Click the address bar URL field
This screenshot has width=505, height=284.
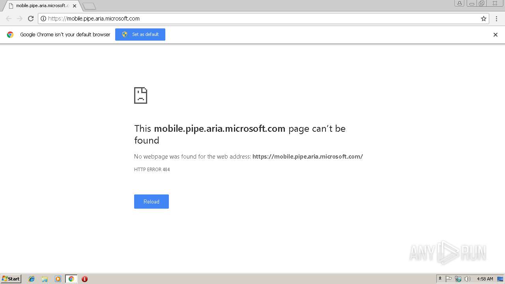coord(264,19)
